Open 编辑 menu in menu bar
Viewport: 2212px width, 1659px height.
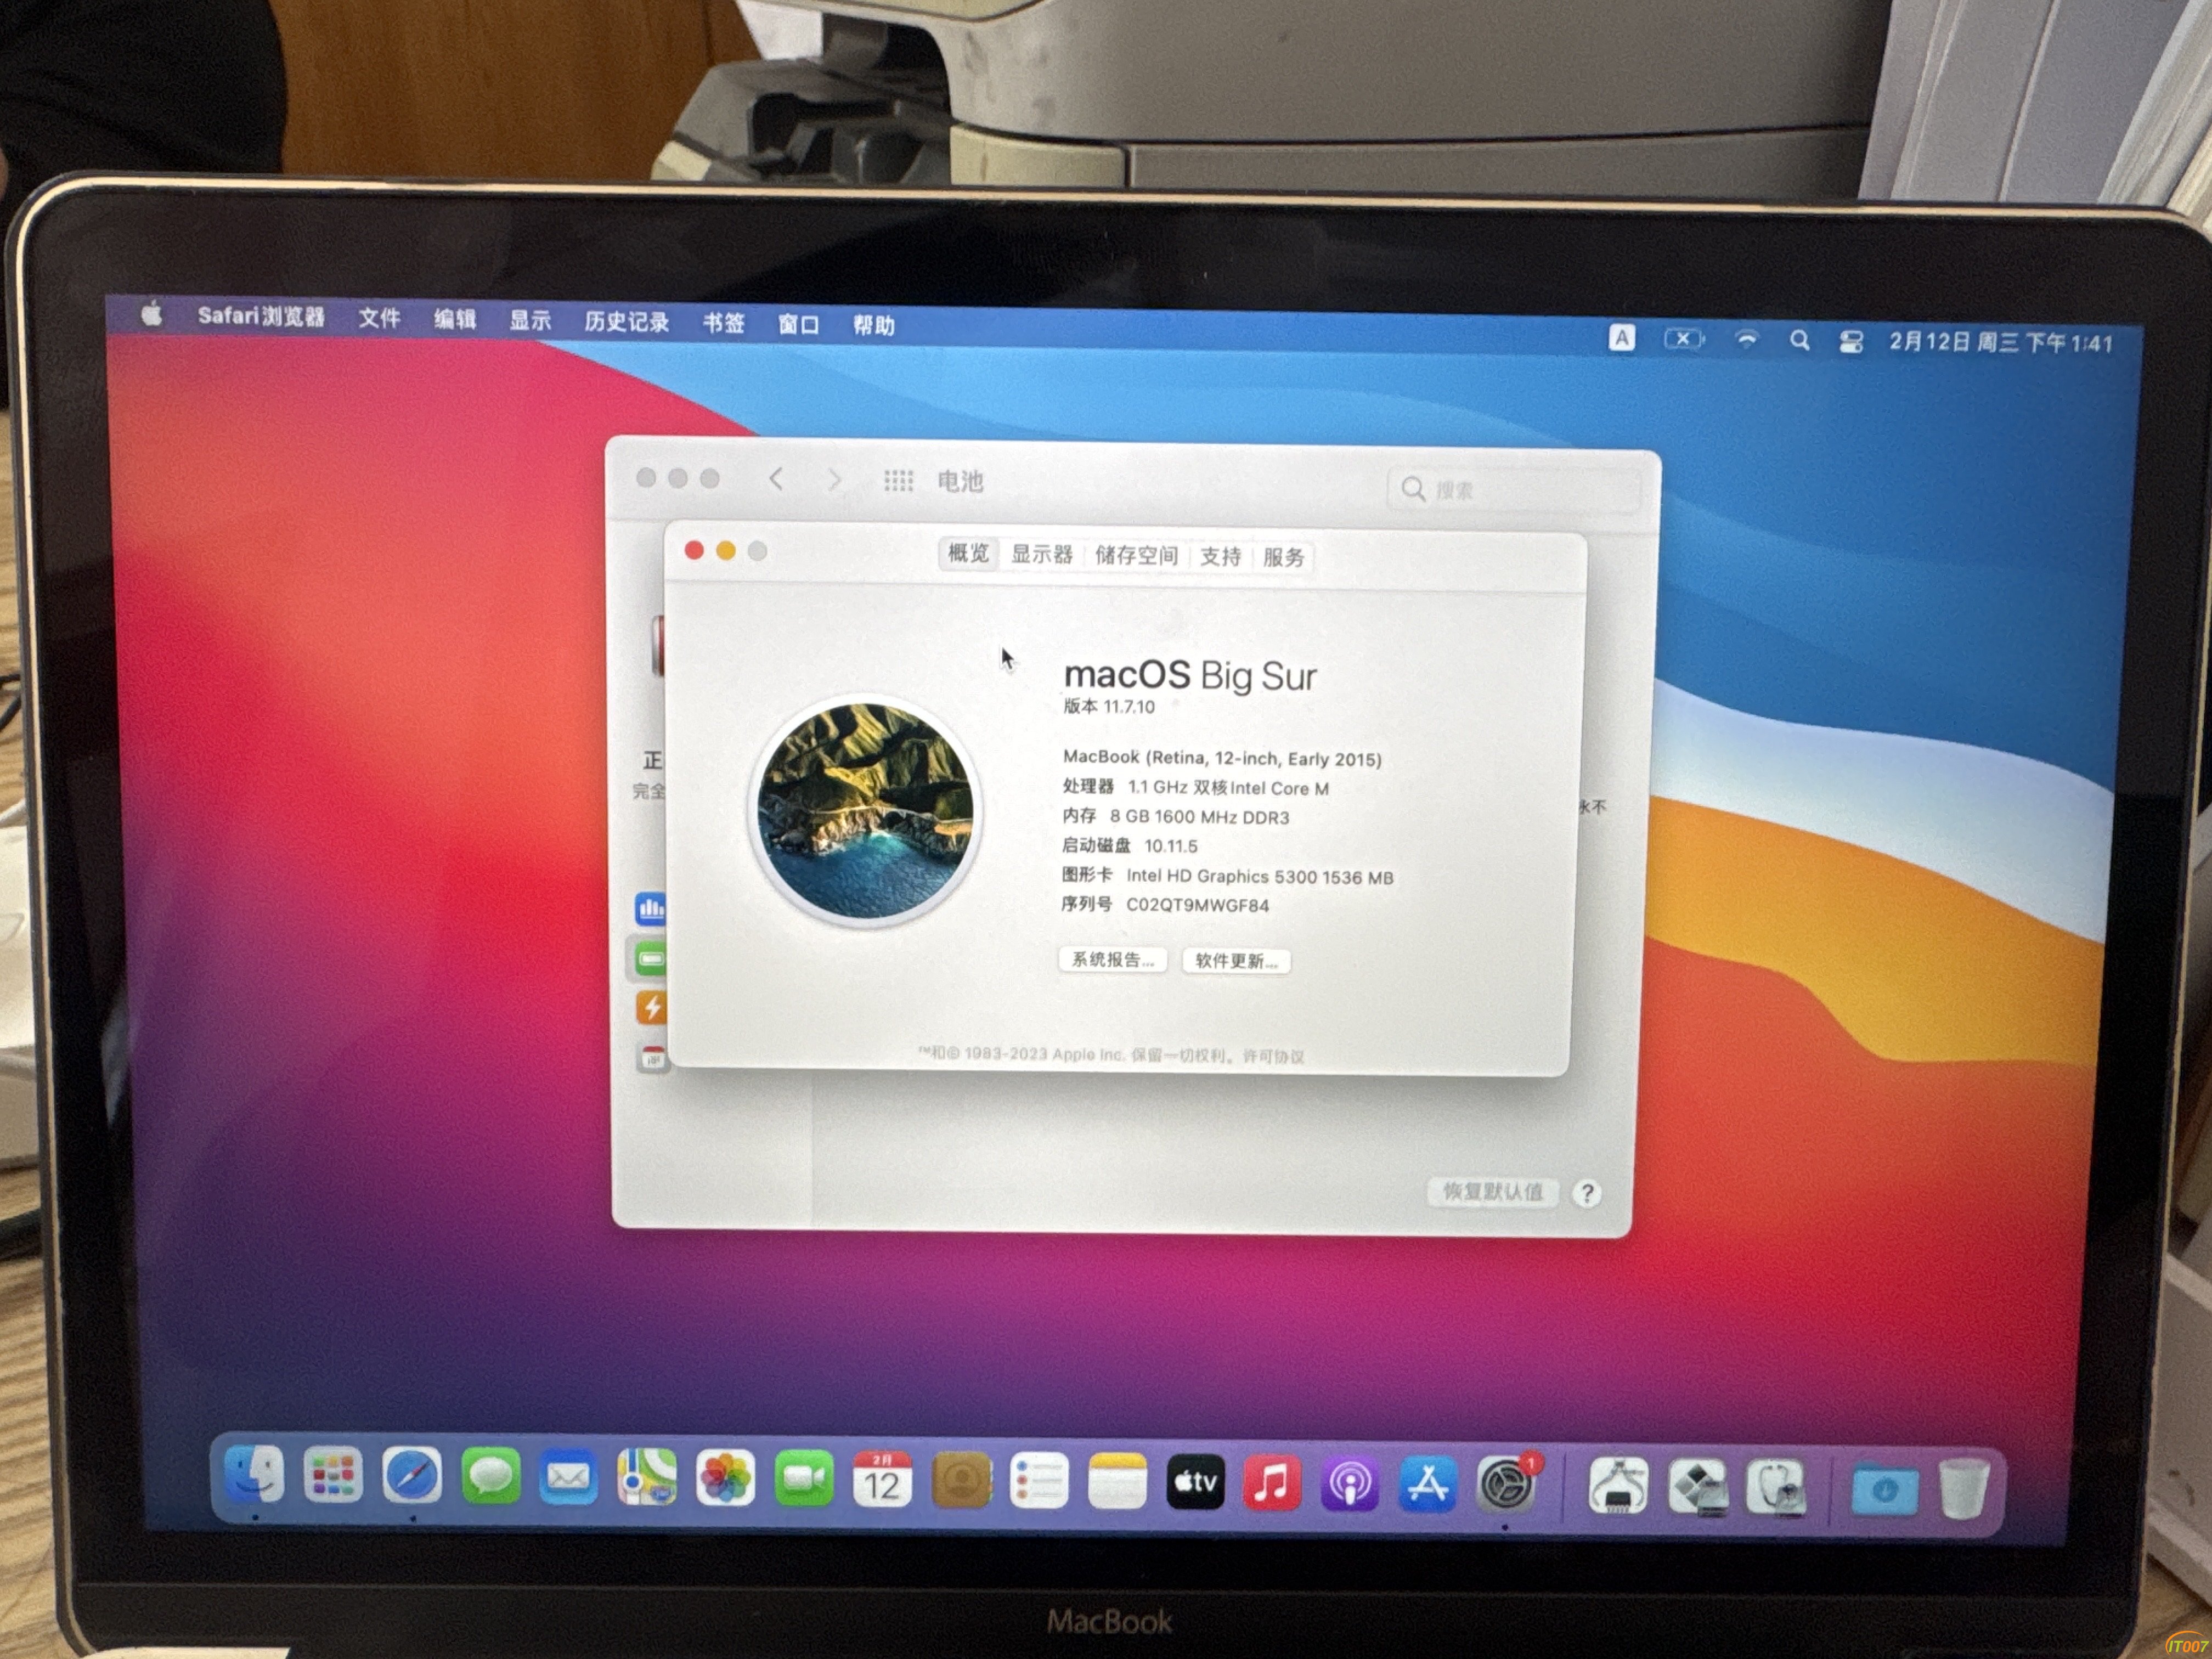coord(455,319)
